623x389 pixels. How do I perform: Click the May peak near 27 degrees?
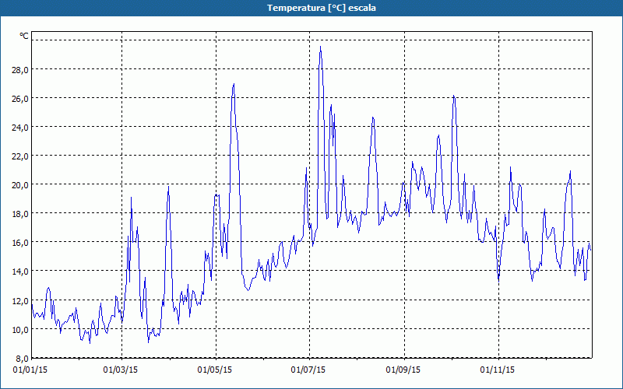click(x=234, y=84)
